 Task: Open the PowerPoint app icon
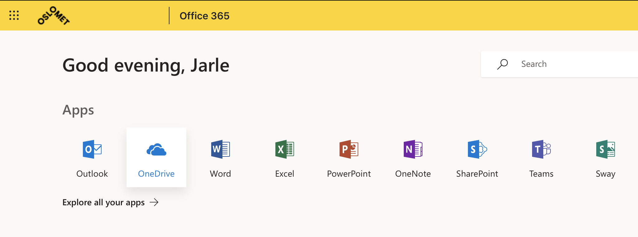[x=349, y=149]
